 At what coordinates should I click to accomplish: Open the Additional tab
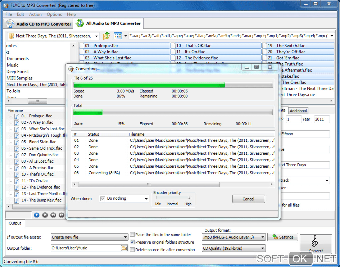(298, 111)
